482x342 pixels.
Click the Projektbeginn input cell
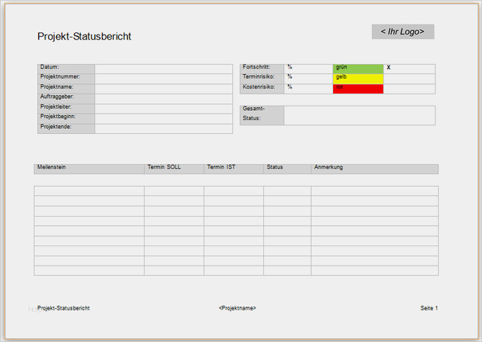point(163,119)
